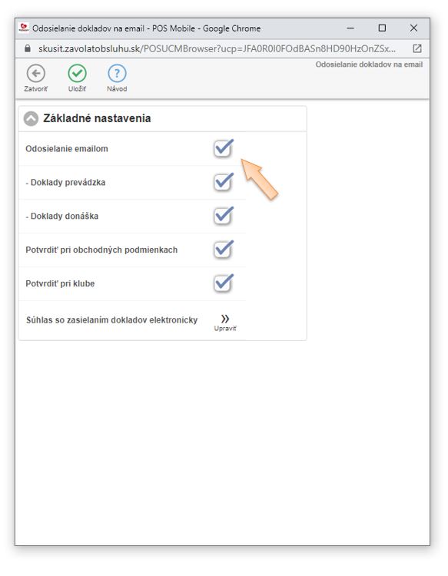Disable Potvrdiť pri obchodných podmienkach checkbox
The height and width of the screenshot is (576, 448).
click(223, 250)
